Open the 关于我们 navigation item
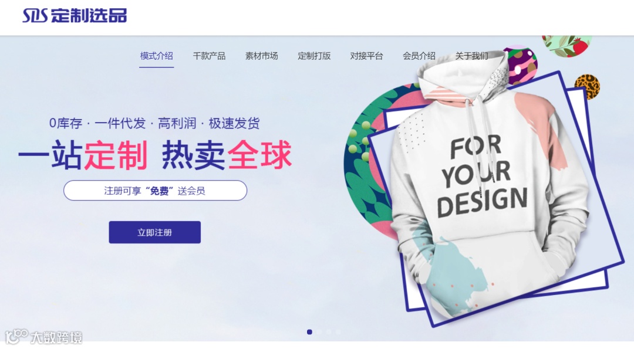This screenshot has width=634, height=349. (x=471, y=56)
